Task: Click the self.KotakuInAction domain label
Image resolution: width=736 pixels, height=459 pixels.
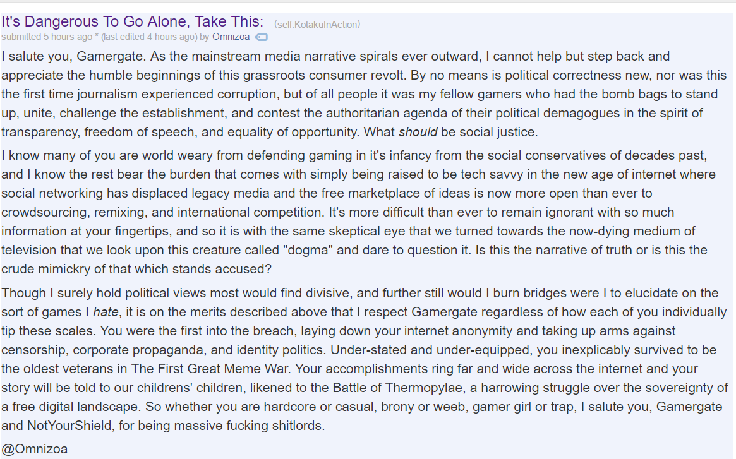Action: click(x=317, y=25)
